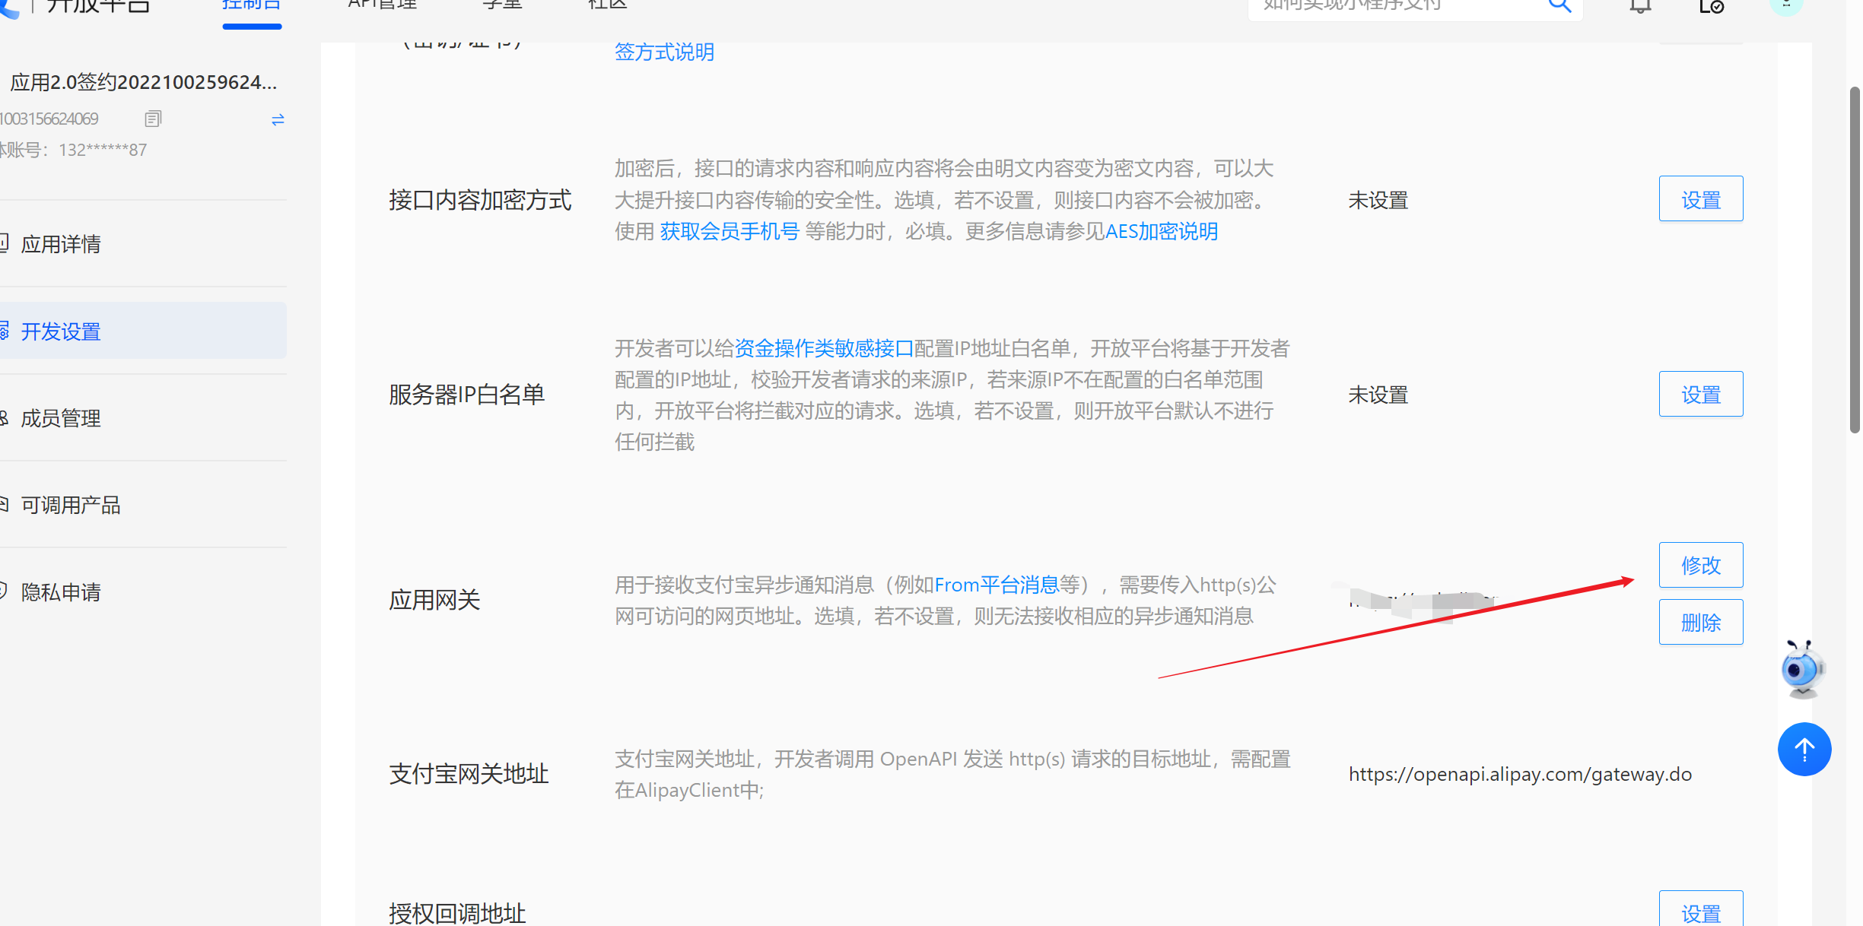Open the 签方式说明 link
Image resolution: width=1863 pixels, height=926 pixels.
(x=664, y=52)
